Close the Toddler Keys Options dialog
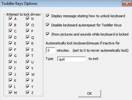The image size is (132, 100). [127, 3]
